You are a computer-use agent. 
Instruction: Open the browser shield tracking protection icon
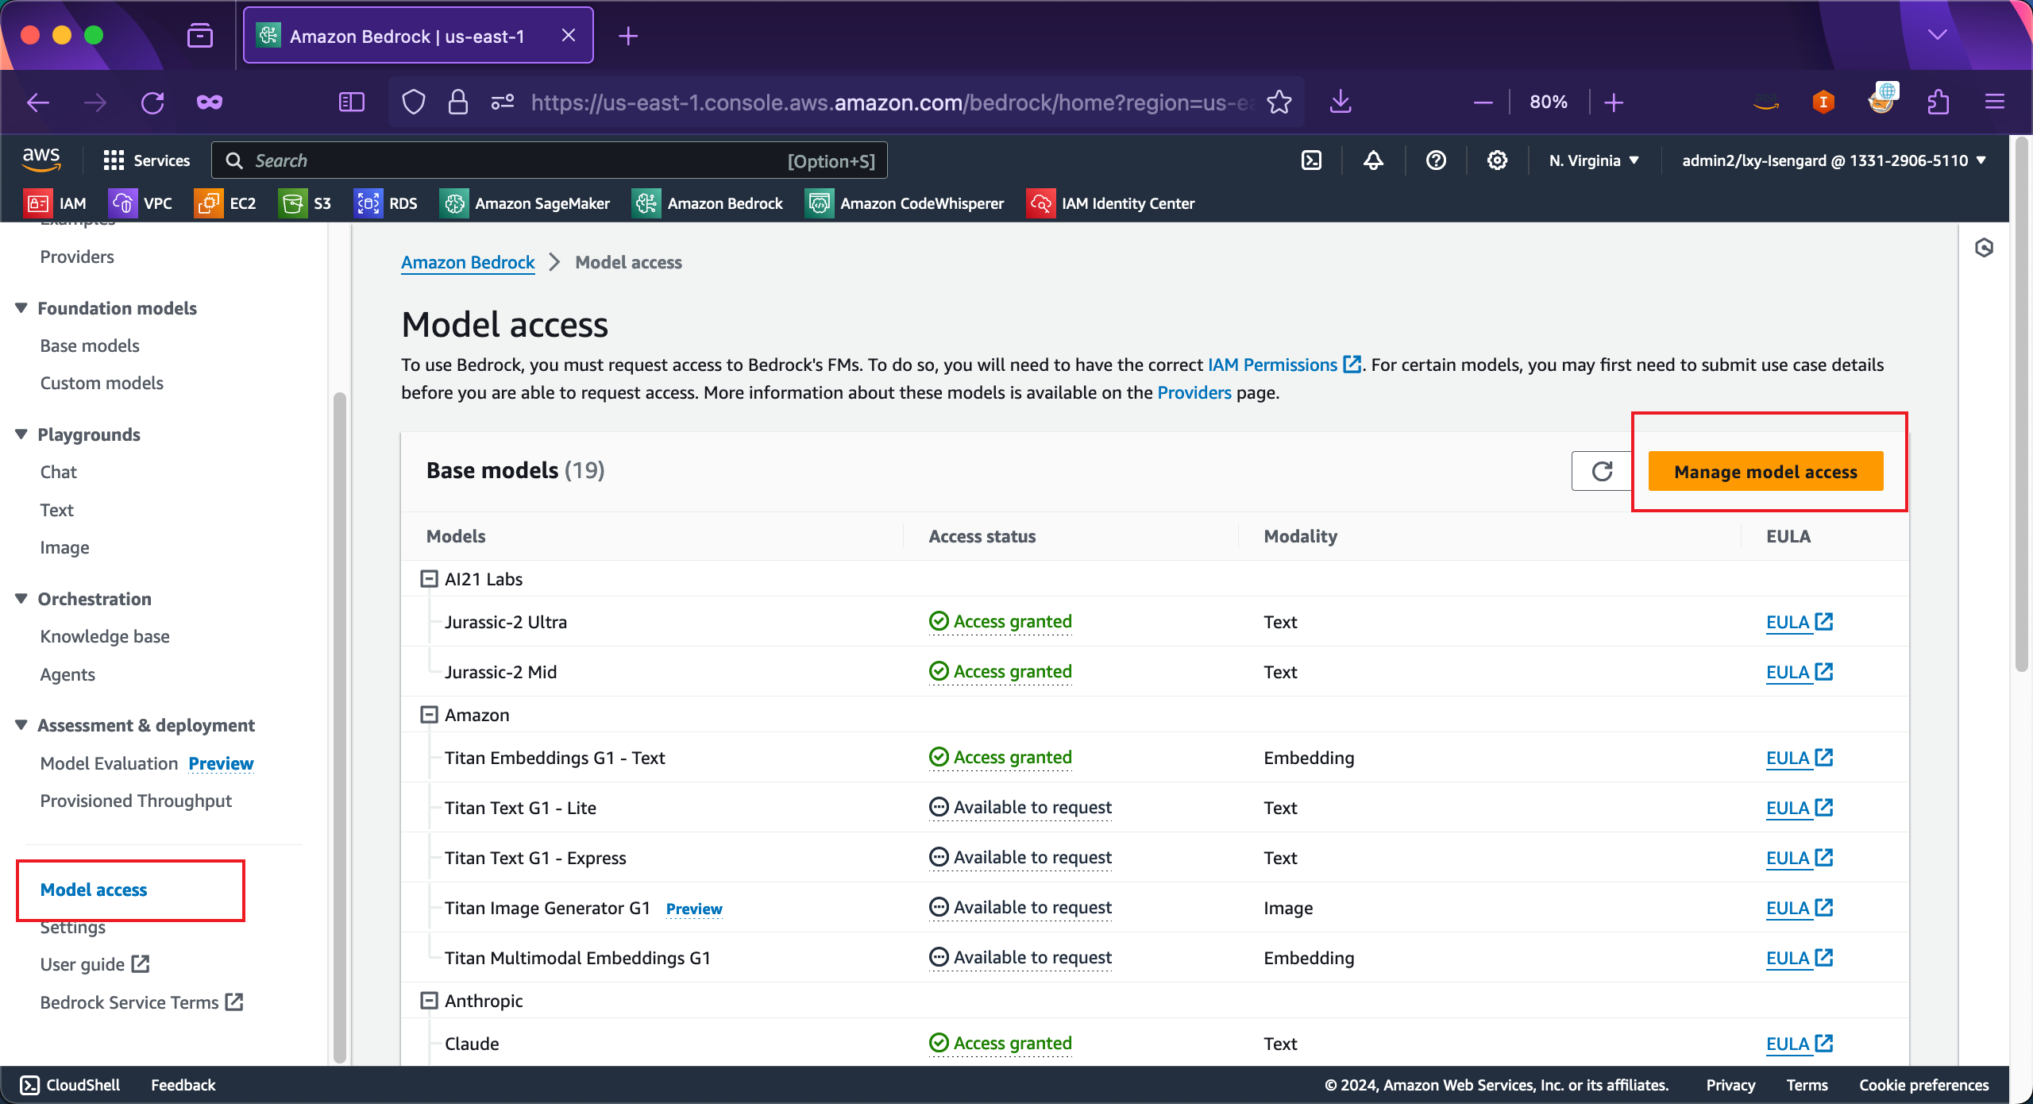(x=414, y=102)
